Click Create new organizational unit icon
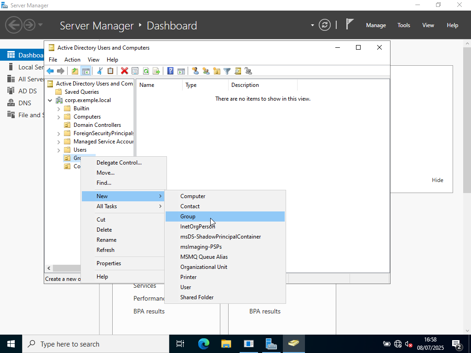Viewport: 471px width, 353px height. [x=217, y=71]
